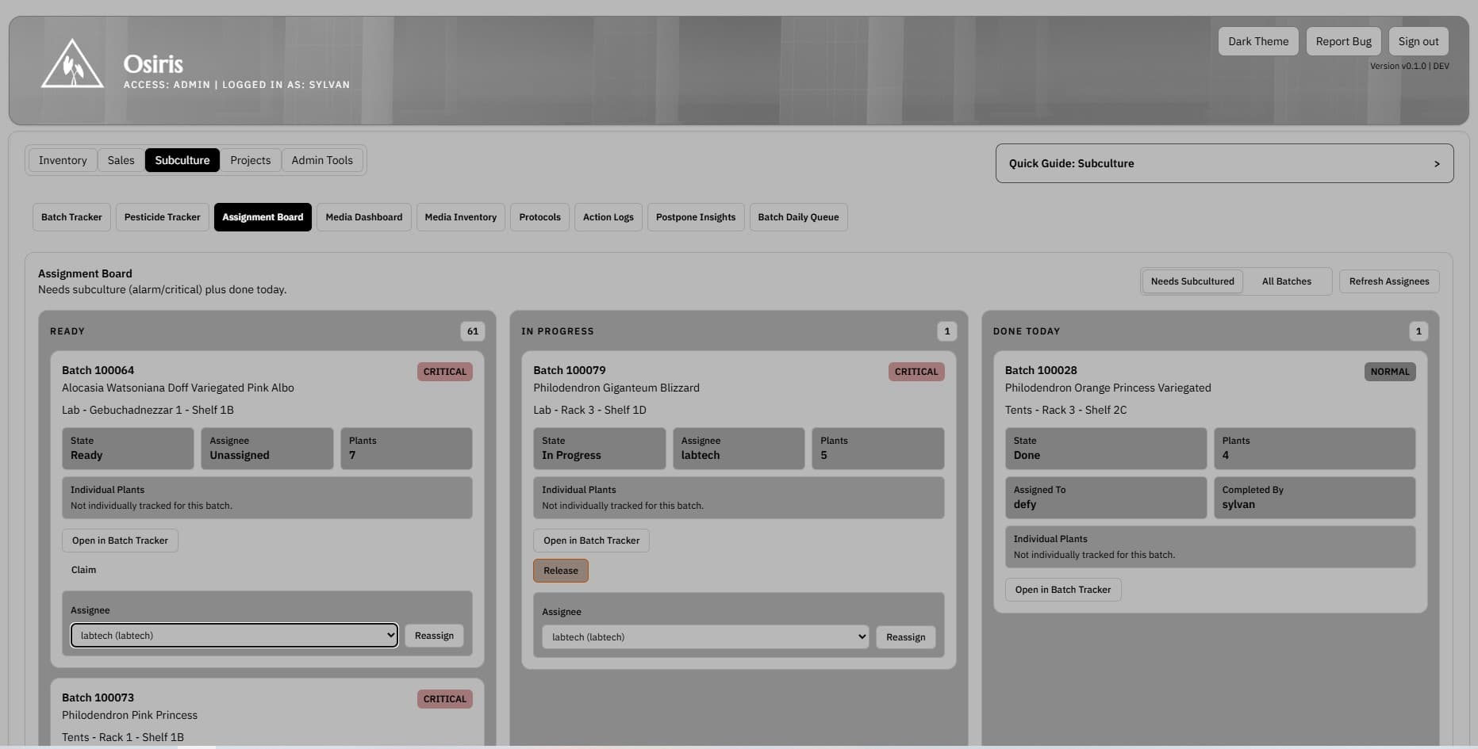Image resolution: width=1478 pixels, height=749 pixels.
Task: Switch to the Inventory tab
Action: (x=62, y=159)
